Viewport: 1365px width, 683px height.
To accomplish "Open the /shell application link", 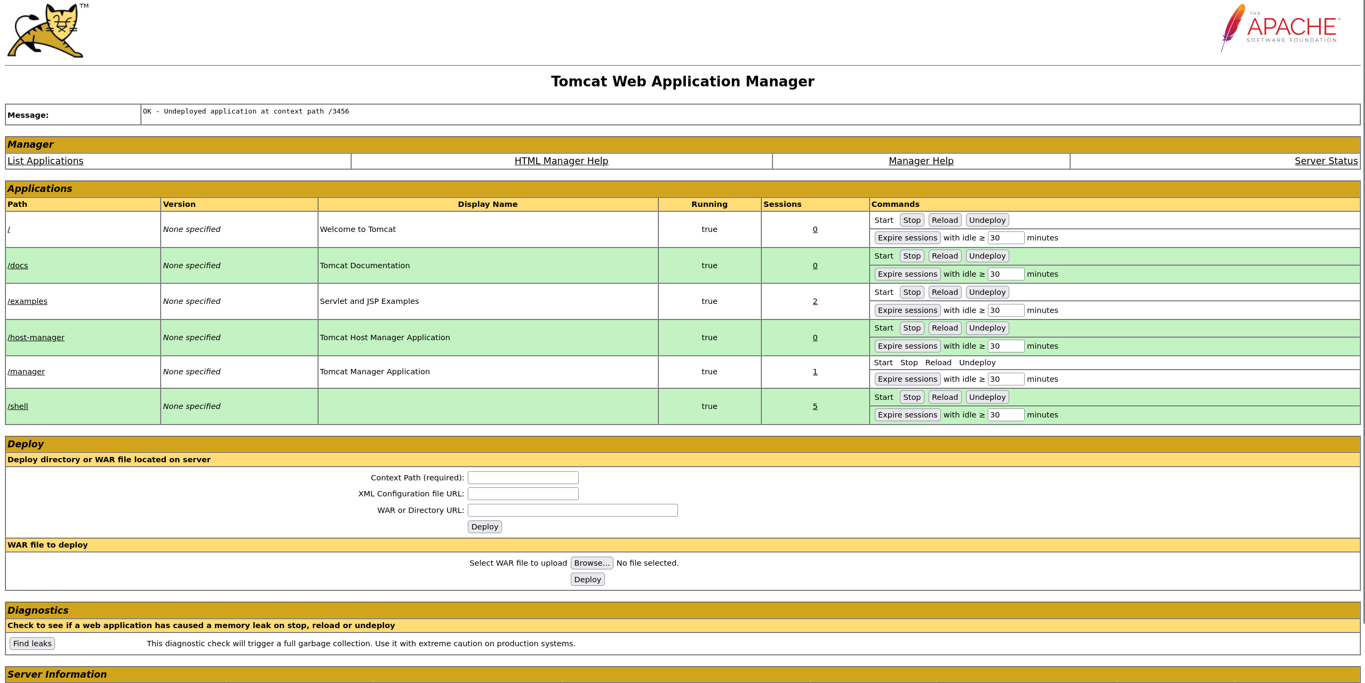I will pos(18,406).
